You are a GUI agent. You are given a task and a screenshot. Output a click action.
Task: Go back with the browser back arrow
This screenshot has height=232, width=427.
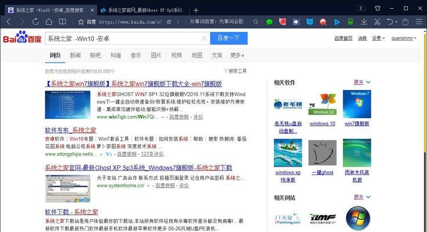9,22
